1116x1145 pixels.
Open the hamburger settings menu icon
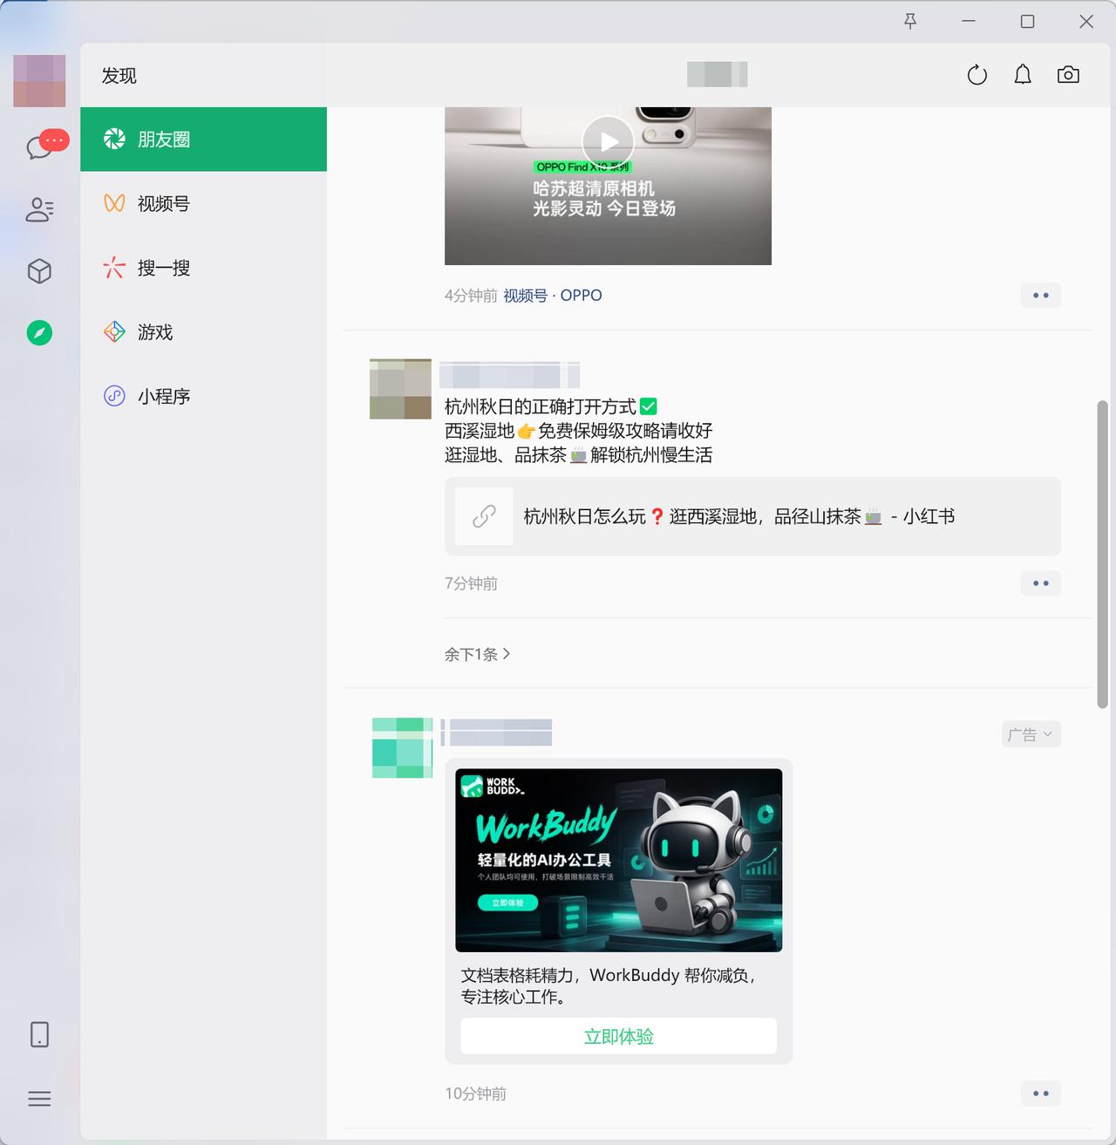[39, 1099]
